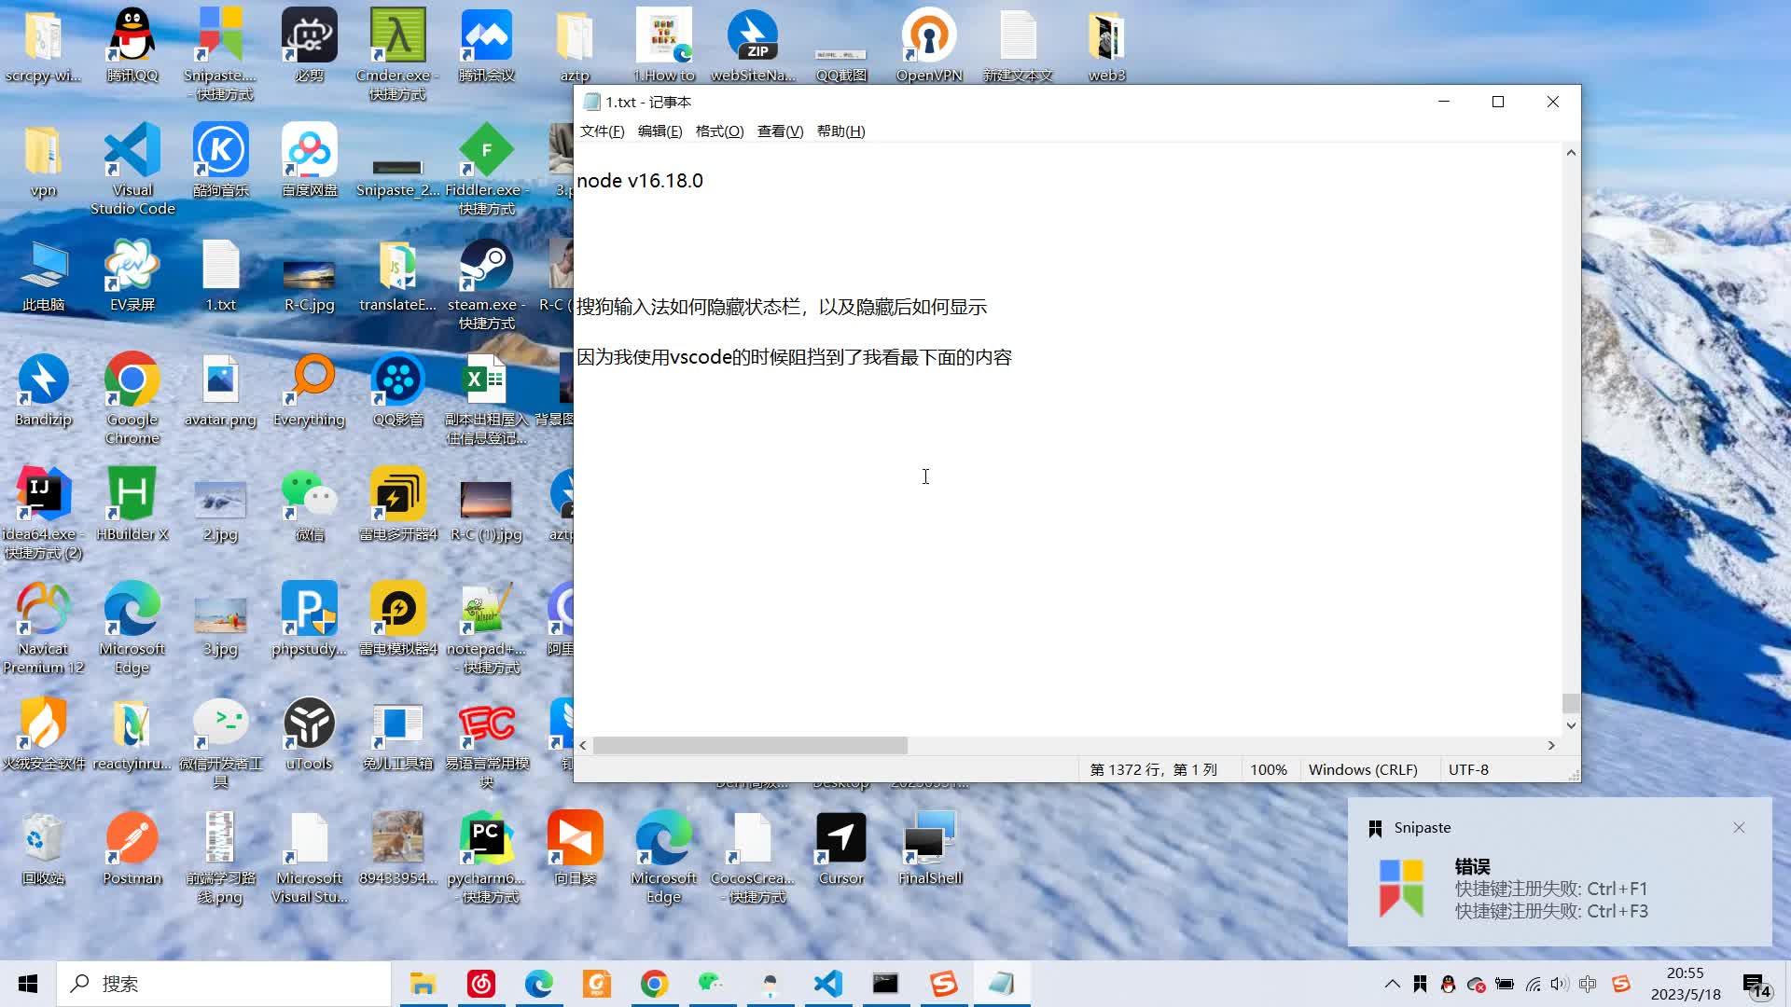1791x1007 pixels.
Task: Select the HBuilder X desktop icon
Action: pos(132,504)
